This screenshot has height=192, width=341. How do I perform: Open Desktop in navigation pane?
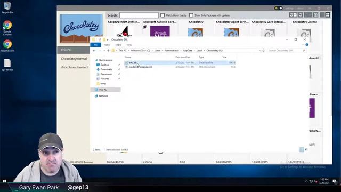(x=104, y=65)
